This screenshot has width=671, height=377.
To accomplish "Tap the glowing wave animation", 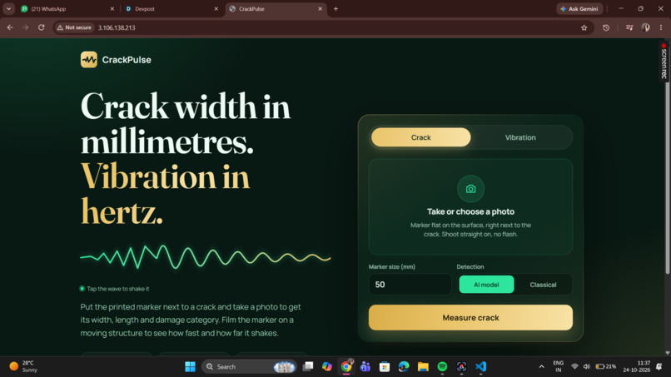I will tap(206, 257).
